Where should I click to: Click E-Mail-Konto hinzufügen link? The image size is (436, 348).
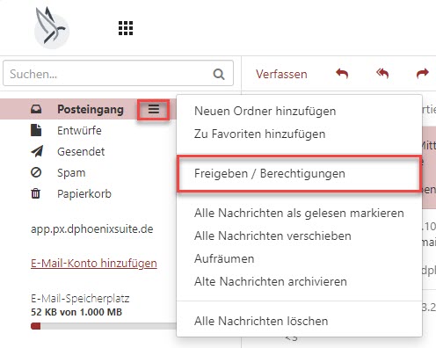point(94,263)
